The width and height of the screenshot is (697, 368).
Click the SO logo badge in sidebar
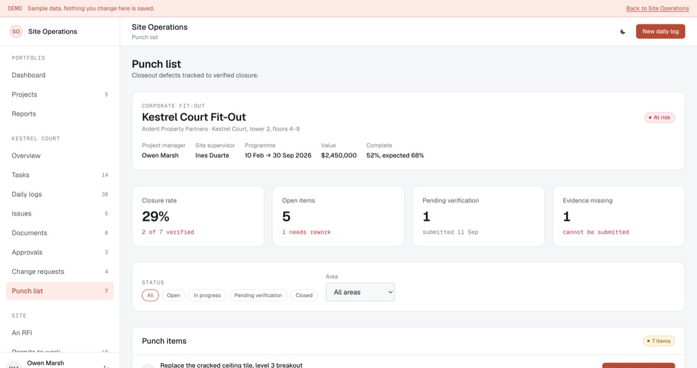coord(16,32)
